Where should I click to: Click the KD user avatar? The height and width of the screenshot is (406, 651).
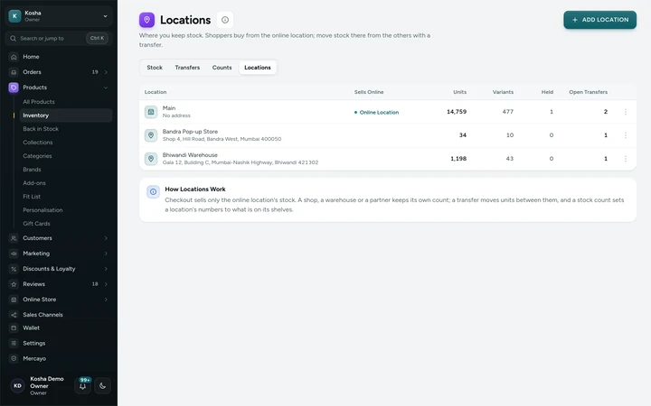click(17, 386)
